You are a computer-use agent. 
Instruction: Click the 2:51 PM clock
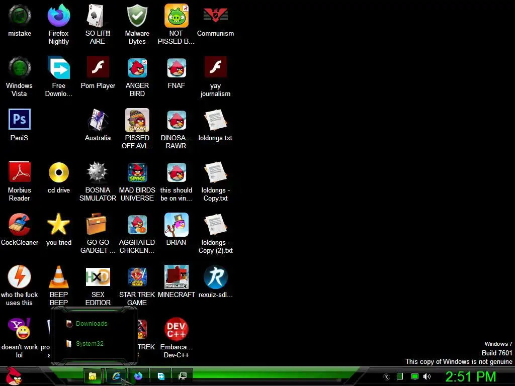click(470, 376)
